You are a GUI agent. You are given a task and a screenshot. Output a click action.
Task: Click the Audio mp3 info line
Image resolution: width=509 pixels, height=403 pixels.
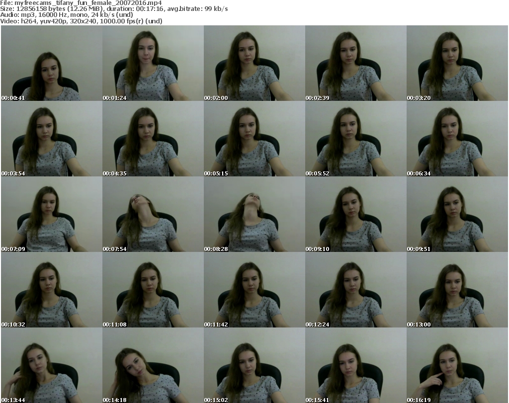pos(67,14)
